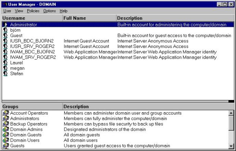This screenshot has height=151, width=236.
Task: Click the Full Name column header
Action: click(x=90, y=18)
